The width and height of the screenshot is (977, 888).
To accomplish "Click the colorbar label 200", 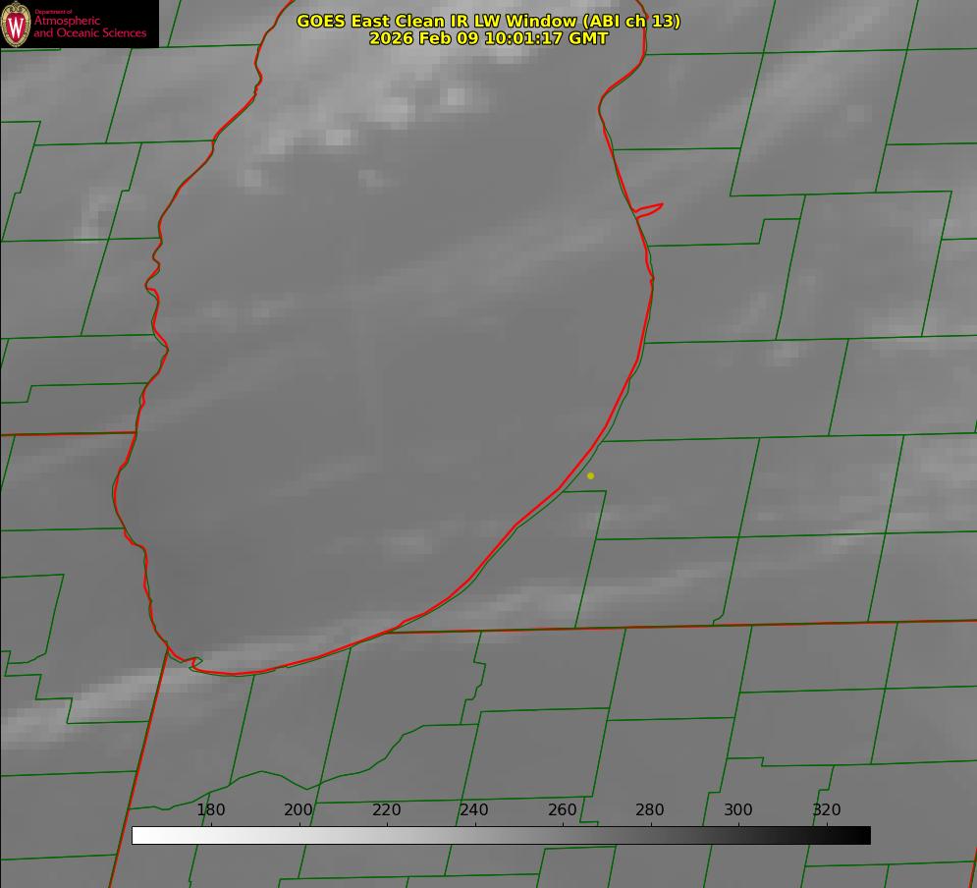I will pyautogui.click(x=299, y=809).
